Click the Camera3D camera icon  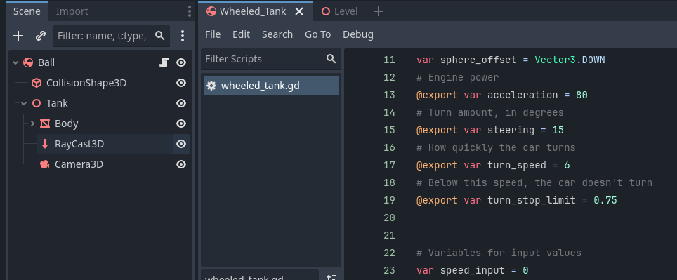45,164
